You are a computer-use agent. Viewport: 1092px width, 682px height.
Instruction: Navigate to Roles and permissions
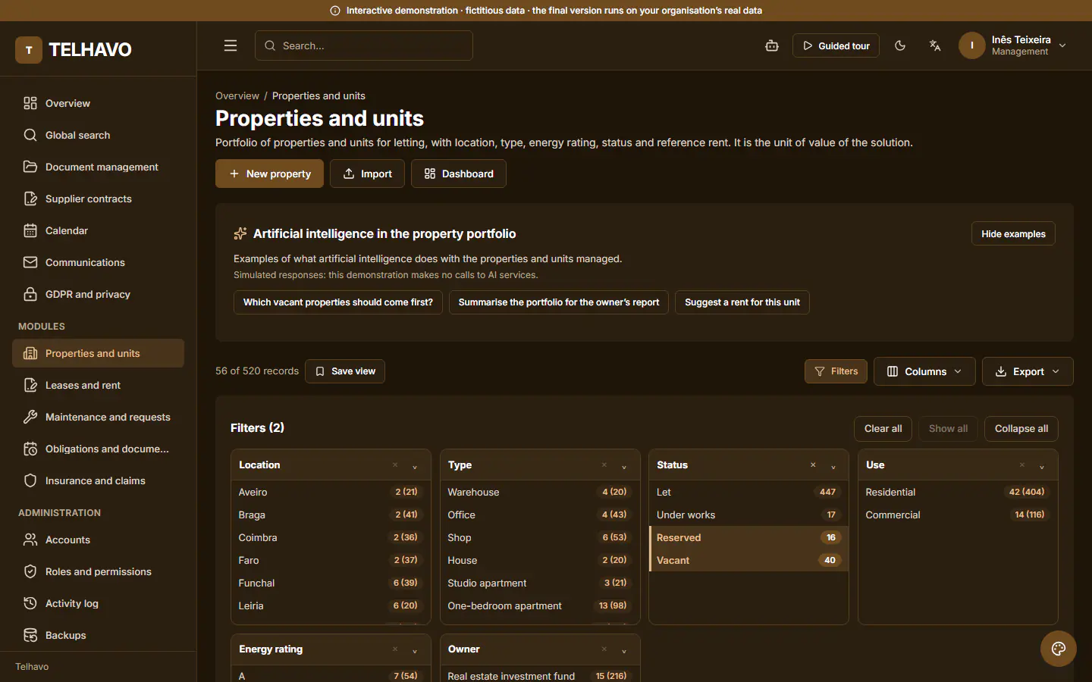(98, 571)
